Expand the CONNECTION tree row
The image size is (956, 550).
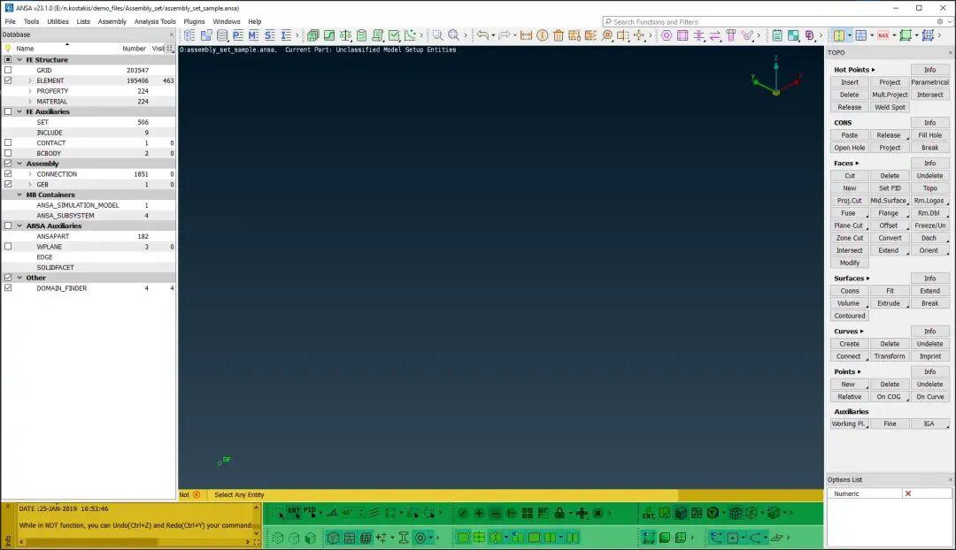(30, 173)
